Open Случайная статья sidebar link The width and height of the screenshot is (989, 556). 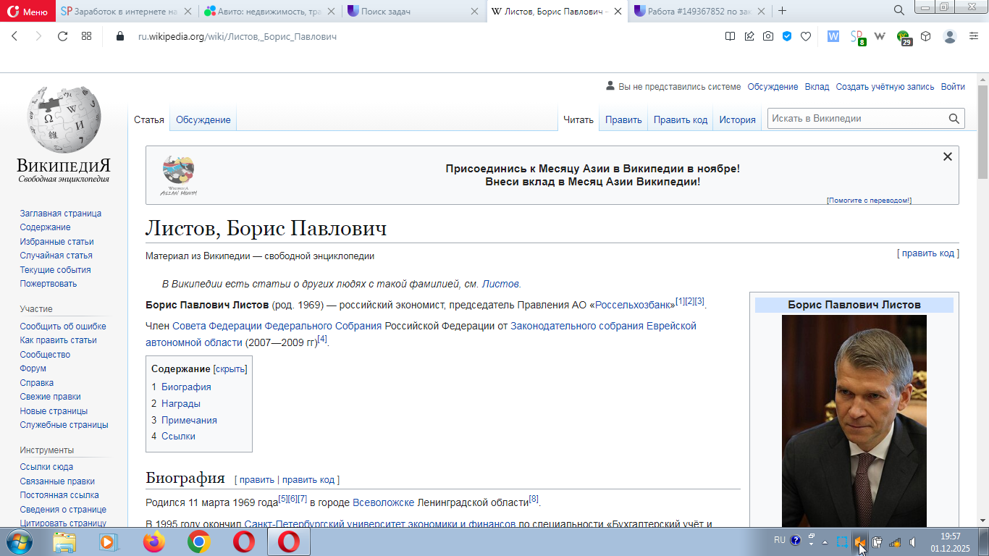coord(56,256)
